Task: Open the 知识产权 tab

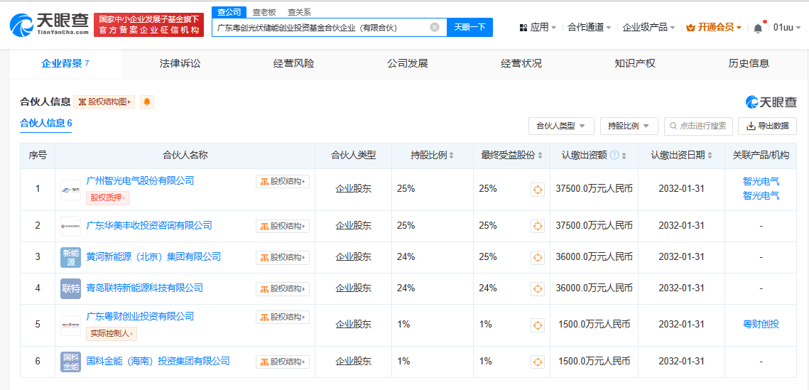Action: click(635, 63)
